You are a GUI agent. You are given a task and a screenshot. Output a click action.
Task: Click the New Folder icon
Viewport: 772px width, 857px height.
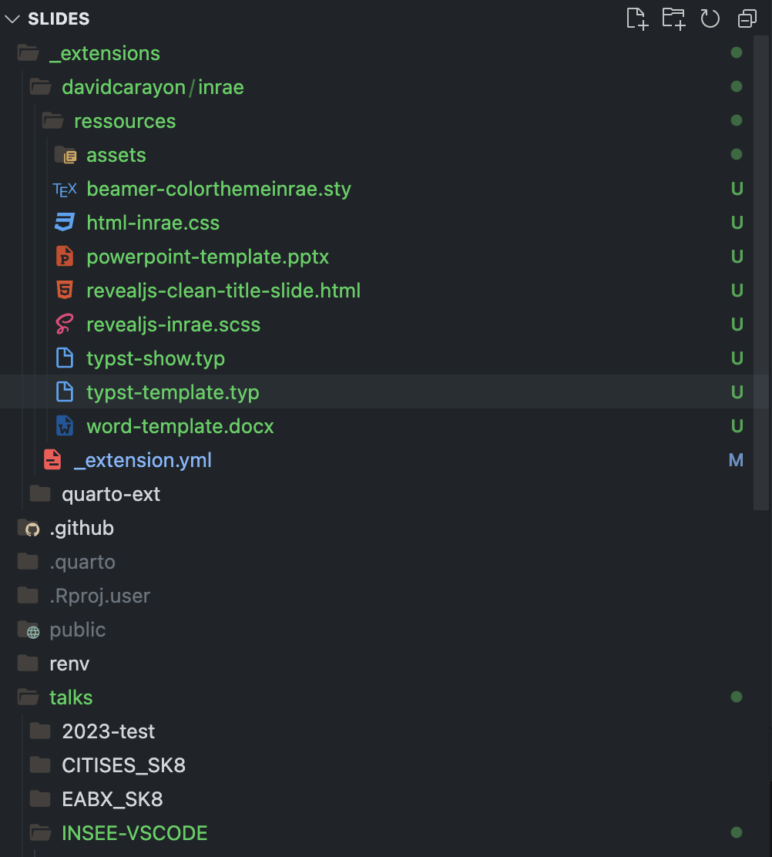click(673, 18)
